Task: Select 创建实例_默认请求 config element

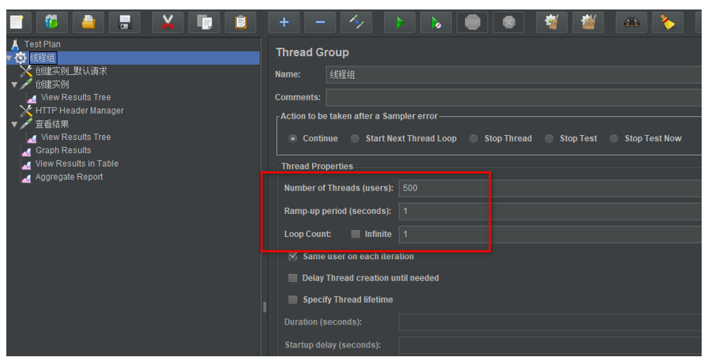Action: pyautogui.click(x=71, y=71)
